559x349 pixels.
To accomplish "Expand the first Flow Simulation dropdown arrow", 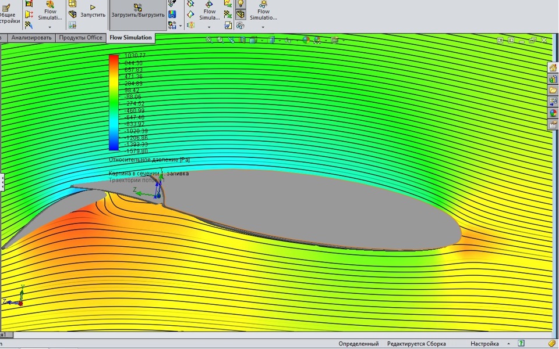I will pyautogui.click(x=50, y=27).
